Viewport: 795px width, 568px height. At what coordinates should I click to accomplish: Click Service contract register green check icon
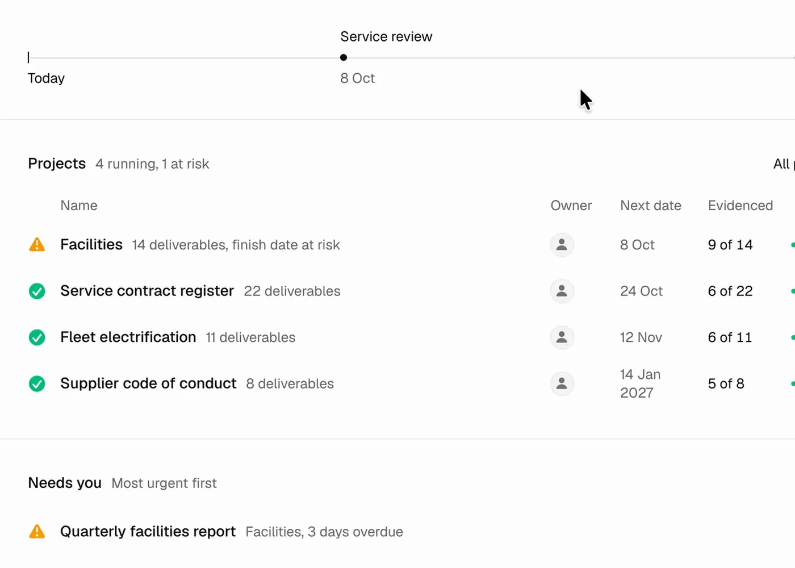37,291
